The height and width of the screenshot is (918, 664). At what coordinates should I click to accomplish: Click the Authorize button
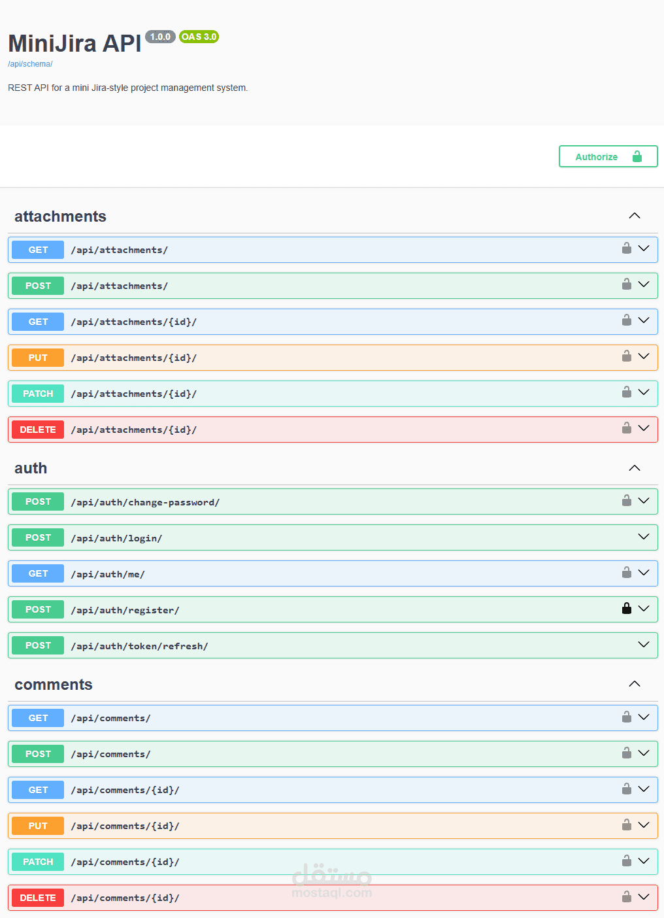coord(608,156)
